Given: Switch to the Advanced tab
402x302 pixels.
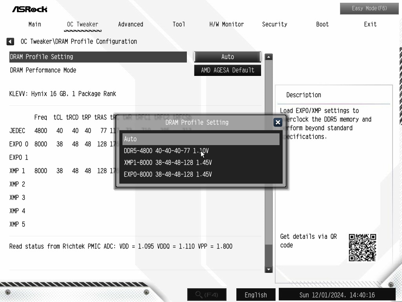Looking at the screenshot, I should [130, 24].
